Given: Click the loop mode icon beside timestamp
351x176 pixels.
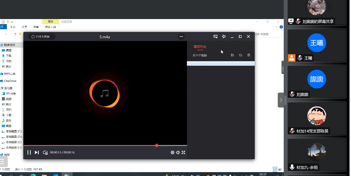Looking at the screenshot, I should click(45, 152).
